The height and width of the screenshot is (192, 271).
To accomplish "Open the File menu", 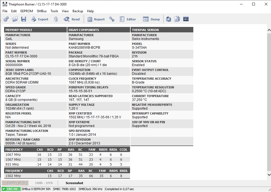I will [x=5, y=11].
